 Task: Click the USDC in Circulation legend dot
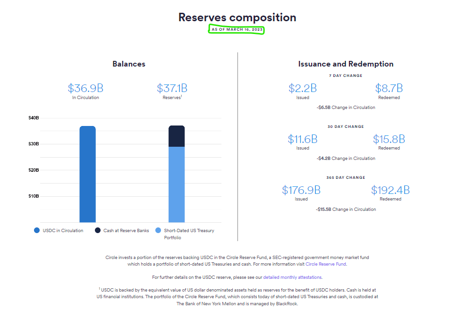pos(36,230)
